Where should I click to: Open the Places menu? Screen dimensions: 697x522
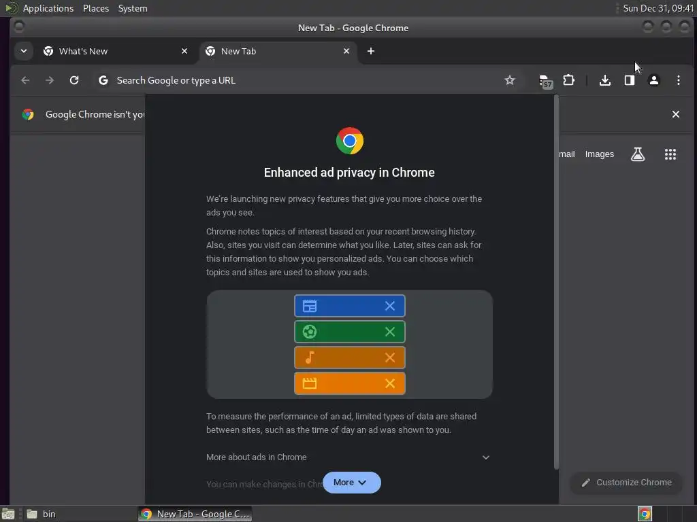[x=95, y=8]
